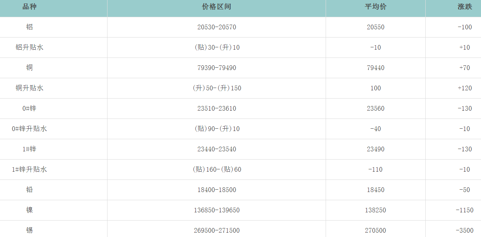
Task: Select the 镍 product cell
Action: click(29, 210)
